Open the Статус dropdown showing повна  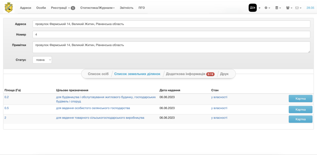(42, 60)
